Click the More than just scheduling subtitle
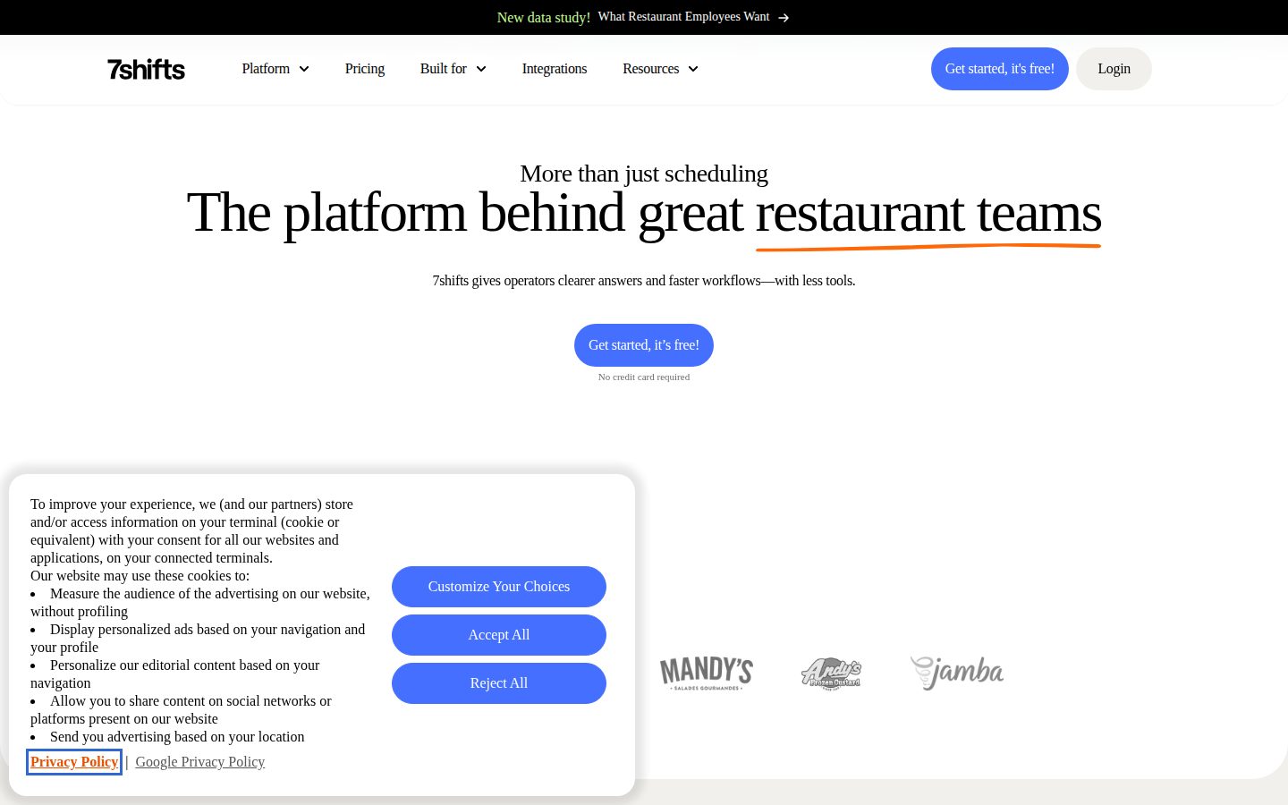The width and height of the screenshot is (1288, 805). tap(644, 174)
